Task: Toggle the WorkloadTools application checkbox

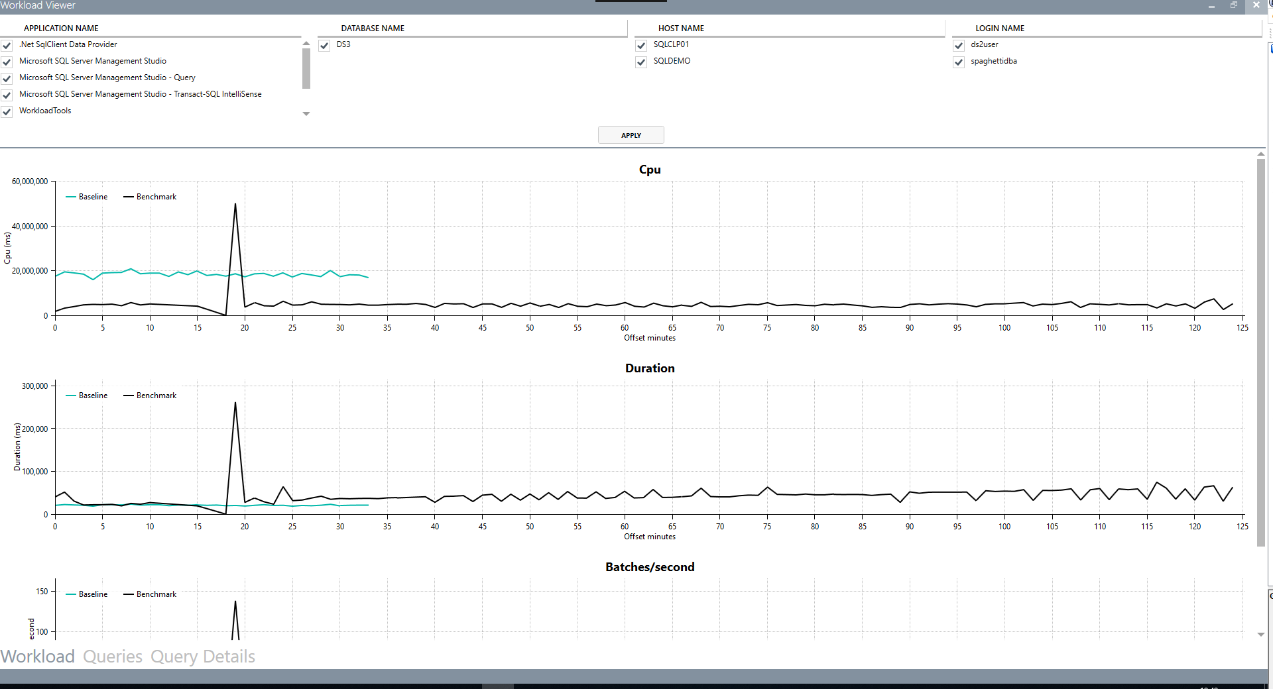Action: pyautogui.click(x=7, y=111)
